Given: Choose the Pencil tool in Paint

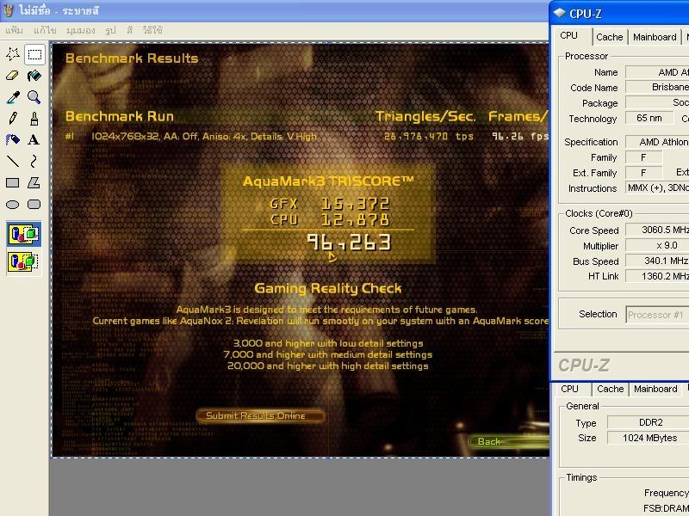Looking at the screenshot, I should (x=13, y=119).
